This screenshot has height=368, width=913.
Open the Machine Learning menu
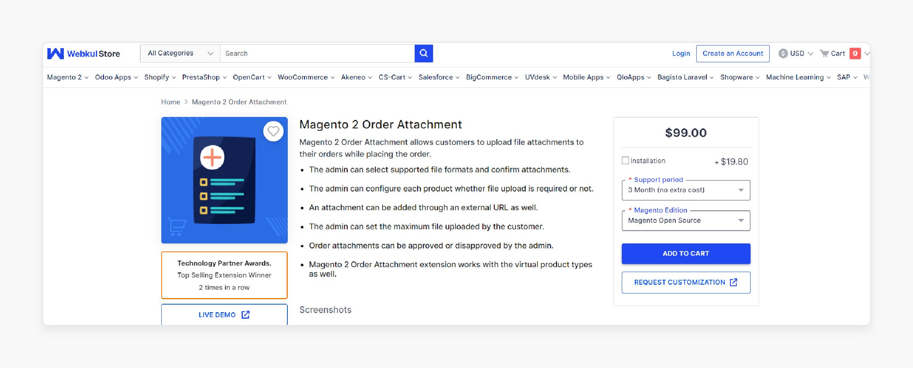pyautogui.click(x=798, y=77)
